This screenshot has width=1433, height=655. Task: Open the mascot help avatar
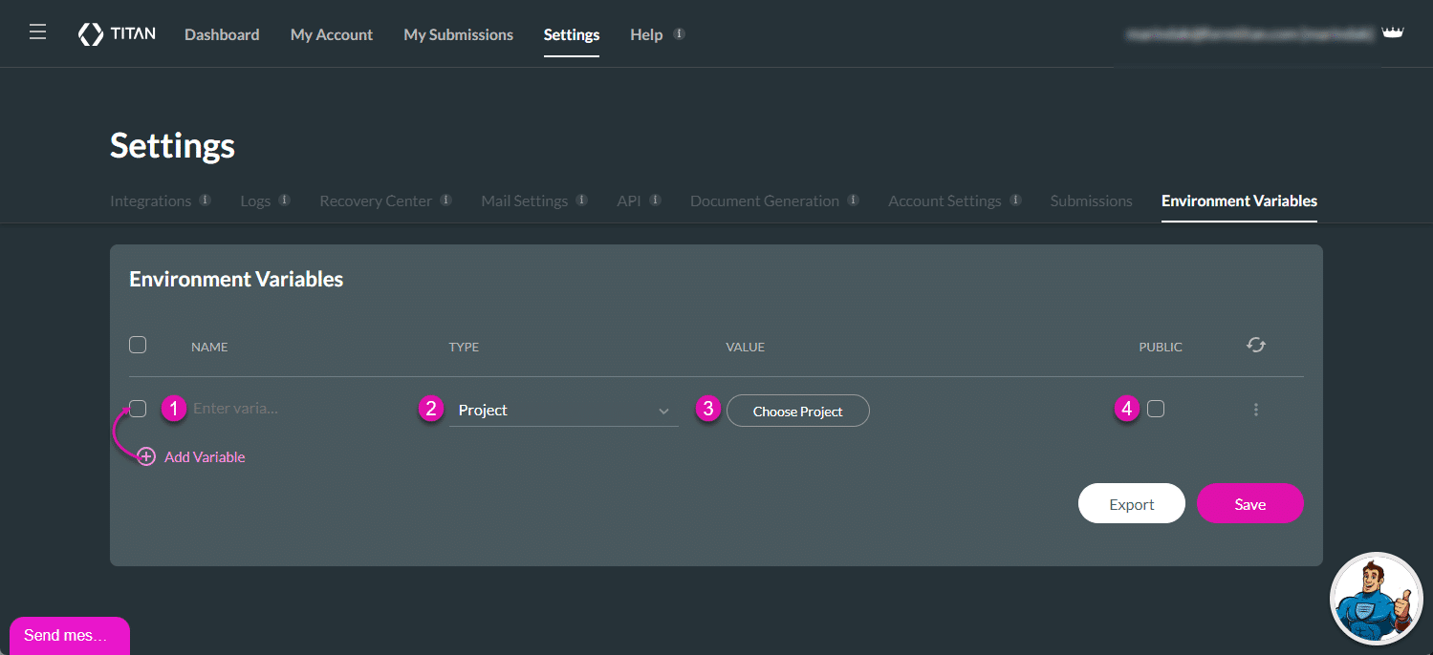click(1376, 599)
